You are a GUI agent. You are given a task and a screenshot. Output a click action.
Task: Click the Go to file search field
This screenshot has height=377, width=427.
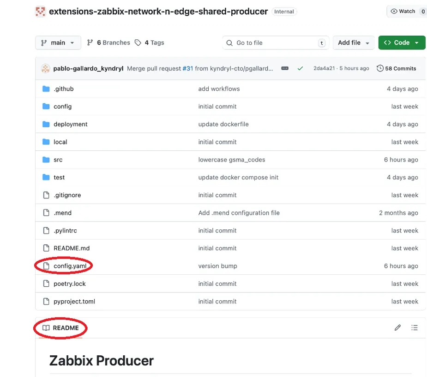point(275,43)
